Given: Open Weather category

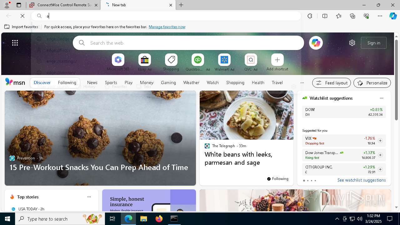Looking at the screenshot, I should (x=191, y=82).
